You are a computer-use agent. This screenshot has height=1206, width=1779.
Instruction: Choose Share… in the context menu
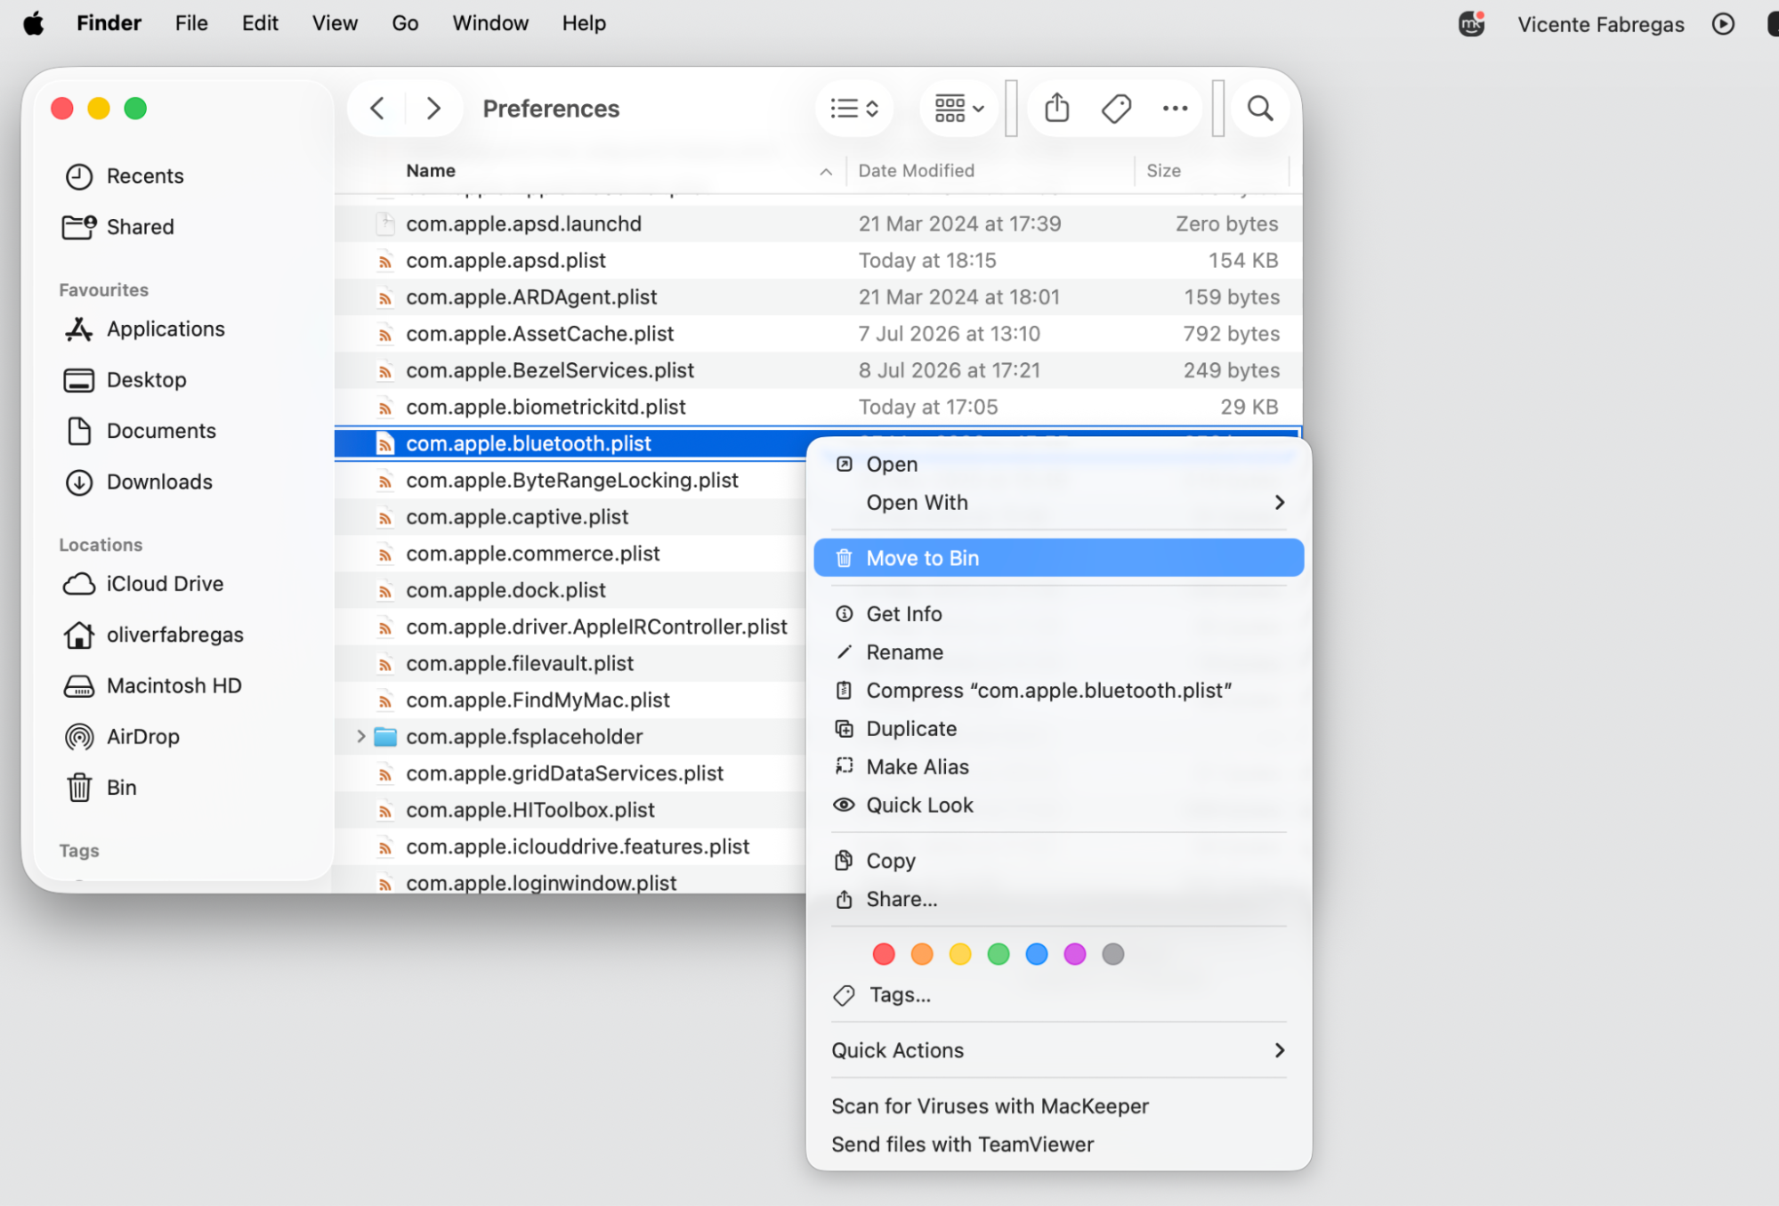coord(1059,899)
